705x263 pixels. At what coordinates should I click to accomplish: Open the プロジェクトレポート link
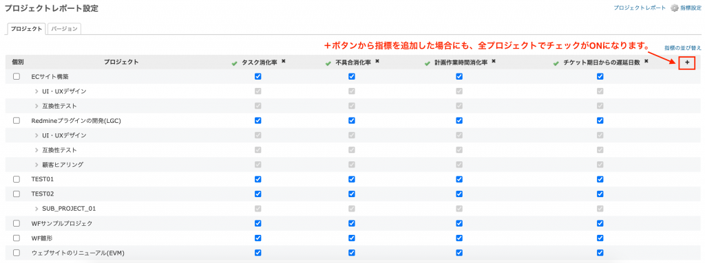[x=640, y=8]
